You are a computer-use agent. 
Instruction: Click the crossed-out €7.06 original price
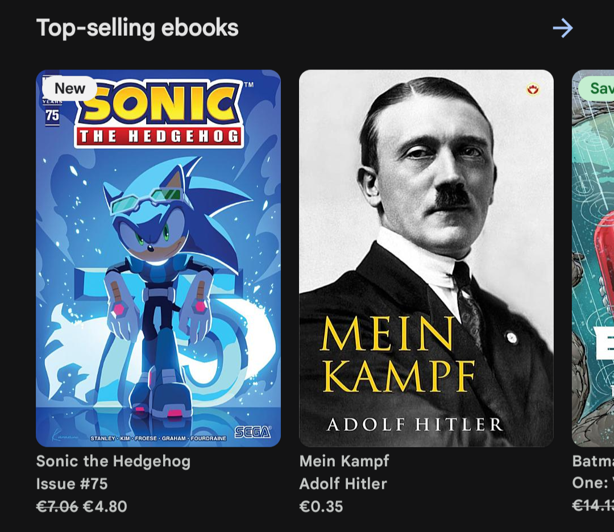point(57,506)
